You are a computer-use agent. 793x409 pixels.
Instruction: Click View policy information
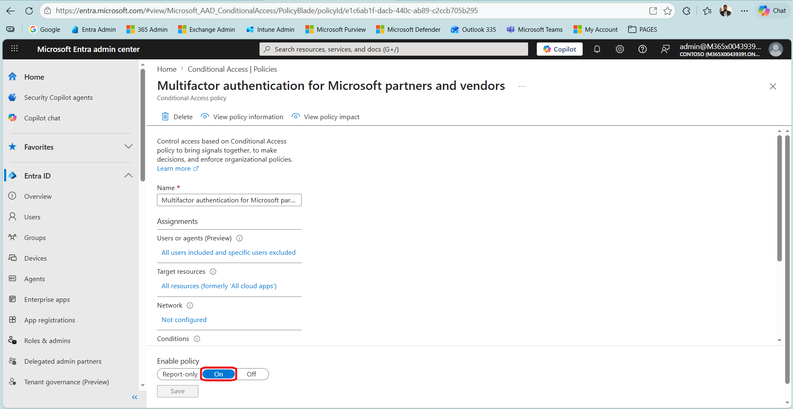(242, 117)
